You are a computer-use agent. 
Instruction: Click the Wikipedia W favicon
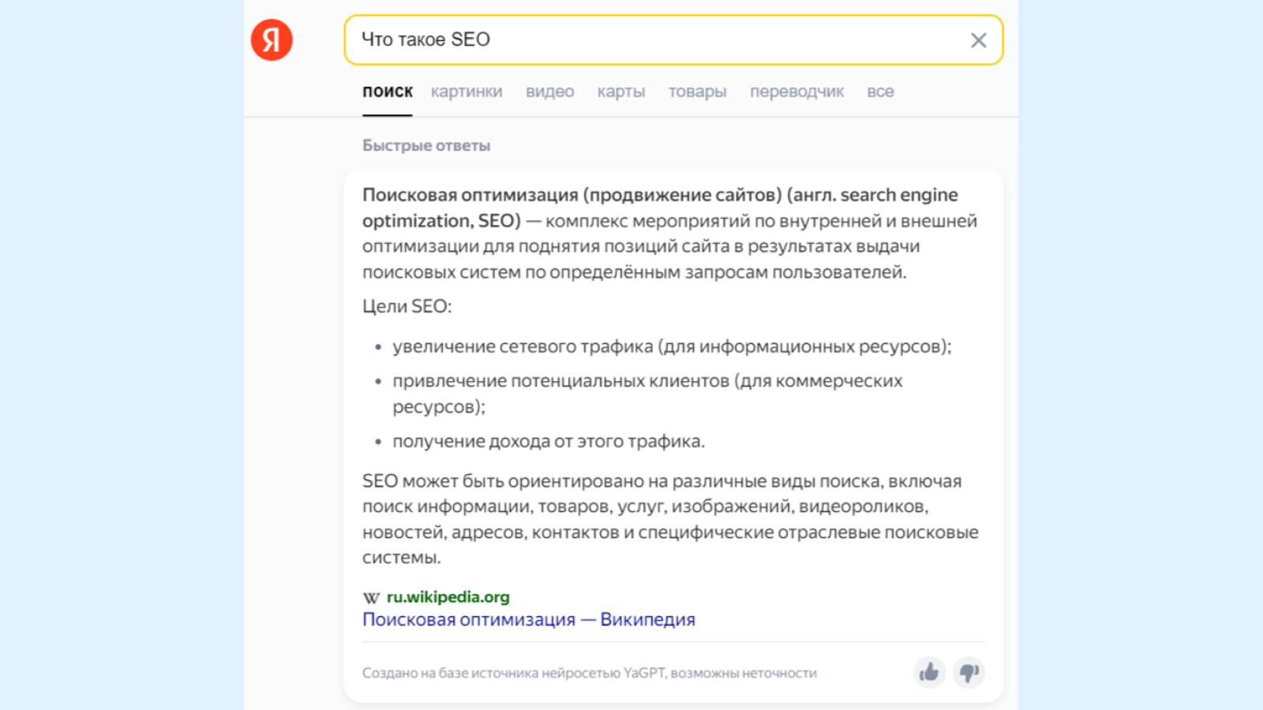371,598
